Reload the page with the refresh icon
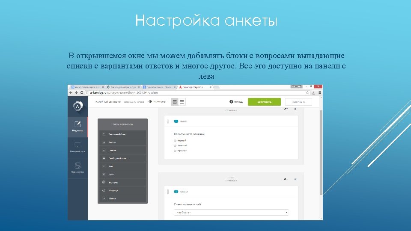411x231 pixels. click(82, 92)
